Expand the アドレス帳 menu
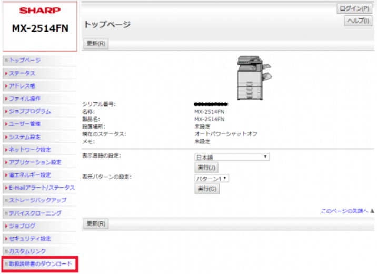 pyautogui.click(x=22, y=86)
